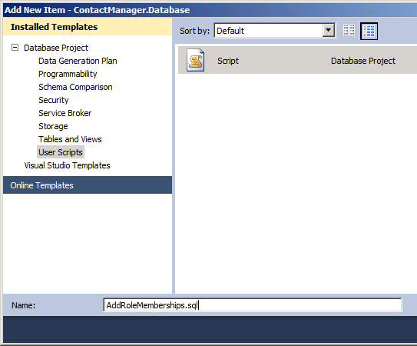Image resolution: width=417 pixels, height=346 pixels.
Task: Select Data Generation Plan category
Action: coord(78,61)
